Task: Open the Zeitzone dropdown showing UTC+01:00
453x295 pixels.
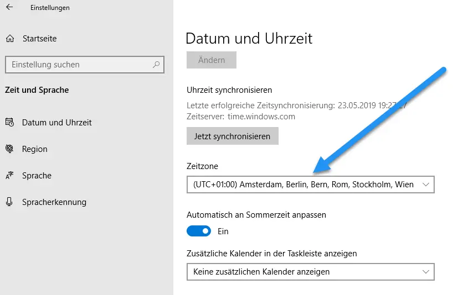Action: 303,185
